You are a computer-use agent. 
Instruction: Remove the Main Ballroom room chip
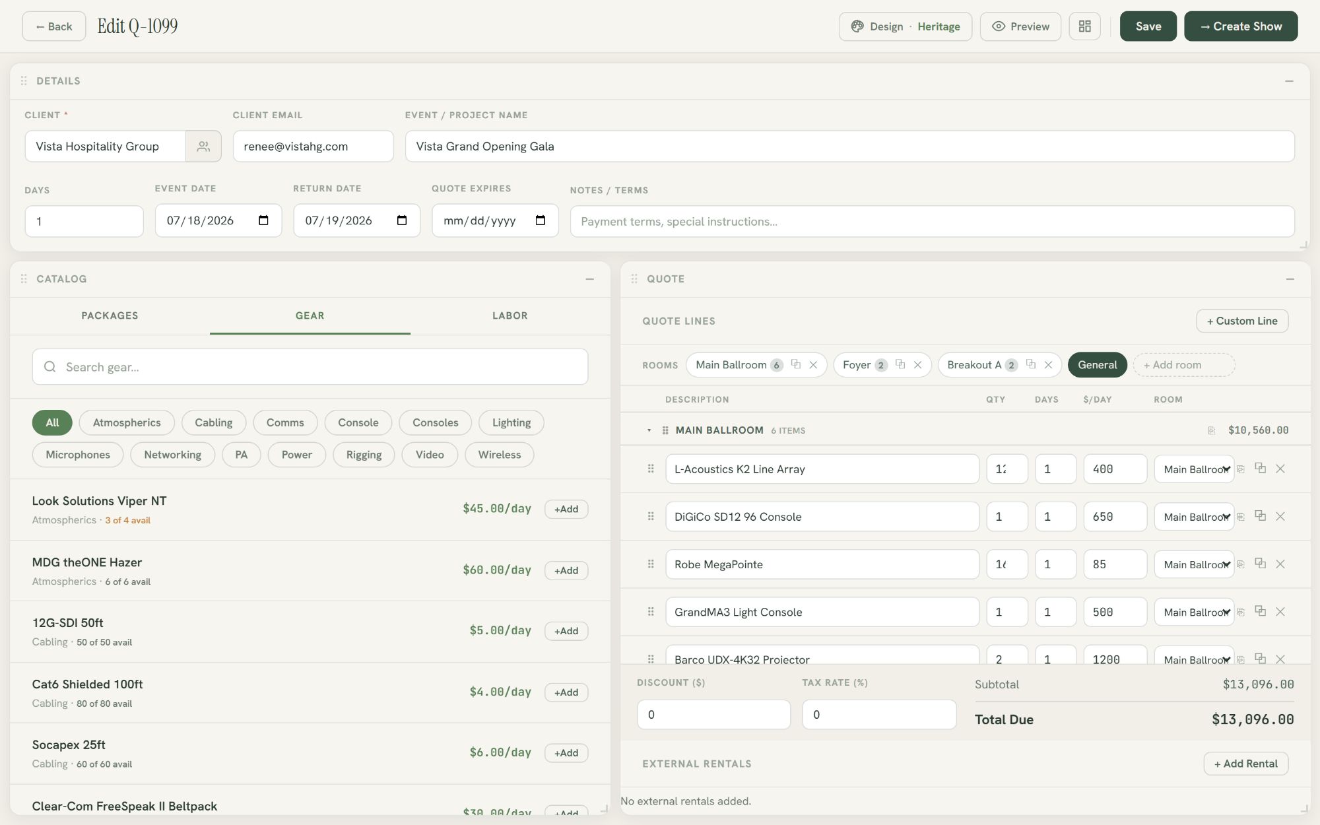click(x=813, y=365)
